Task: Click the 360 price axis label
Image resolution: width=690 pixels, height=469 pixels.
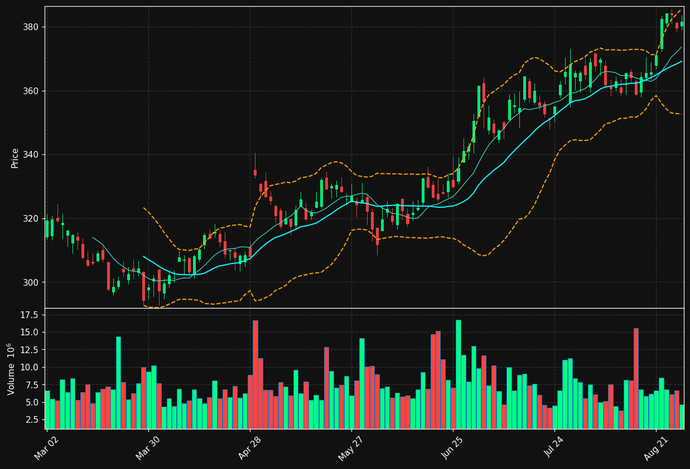Action: tap(31, 91)
